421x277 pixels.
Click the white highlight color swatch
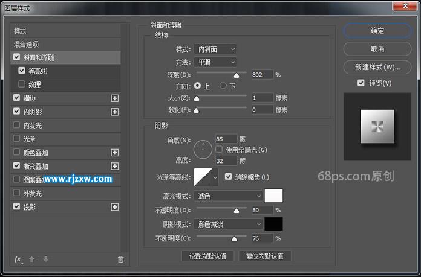click(273, 196)
